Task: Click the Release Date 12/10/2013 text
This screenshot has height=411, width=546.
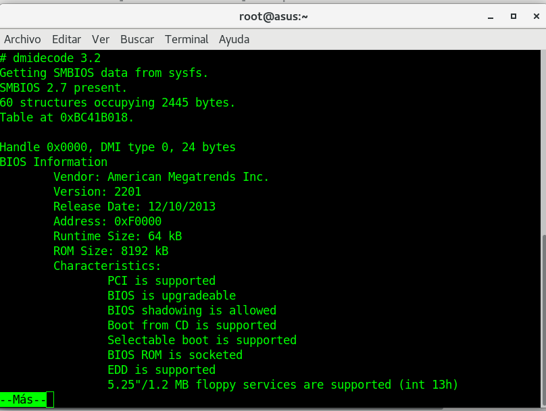Action: (x=134, y=207)
